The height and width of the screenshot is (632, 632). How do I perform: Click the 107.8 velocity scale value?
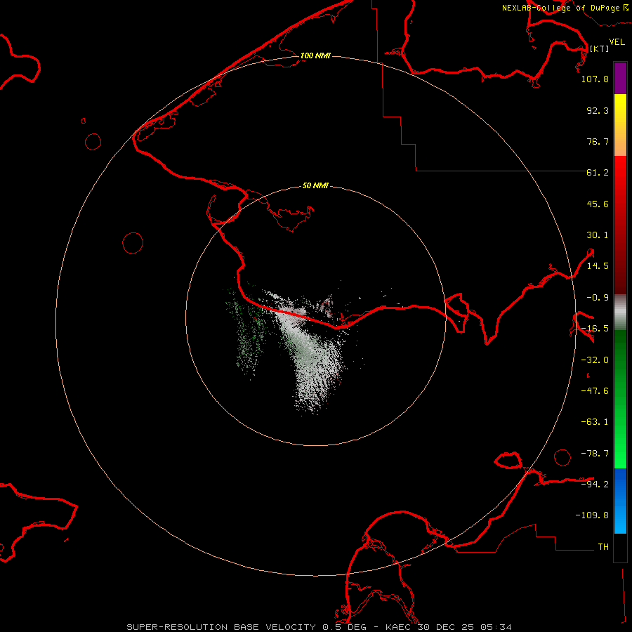pos(595,79)
